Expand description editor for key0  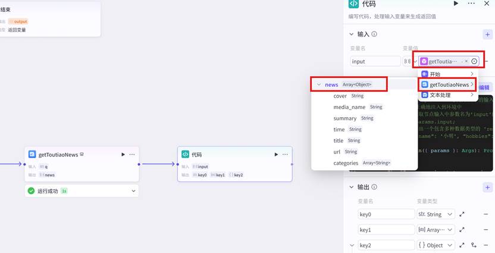click(x=462, y=214)
